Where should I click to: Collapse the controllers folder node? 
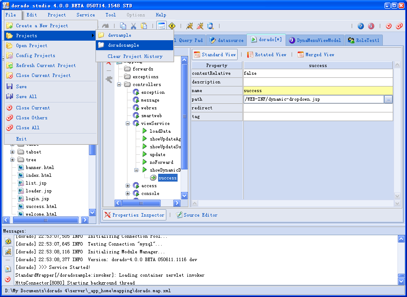[x=119, y=84]
